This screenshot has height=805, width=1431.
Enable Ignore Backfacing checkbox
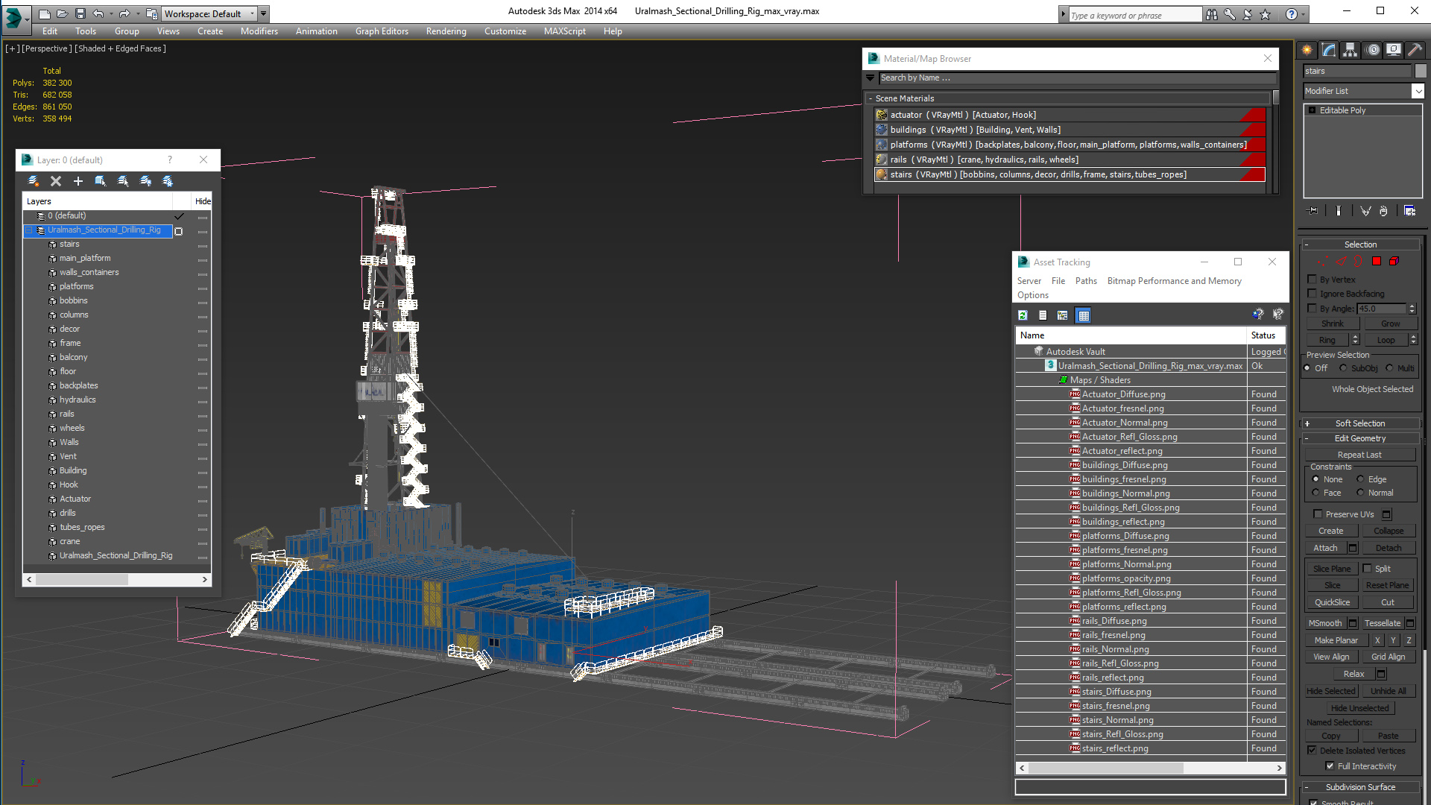[1312, 294]
